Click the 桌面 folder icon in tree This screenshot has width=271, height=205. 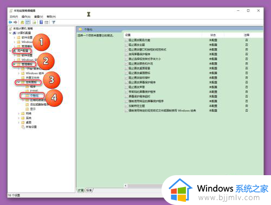(23, 123)
